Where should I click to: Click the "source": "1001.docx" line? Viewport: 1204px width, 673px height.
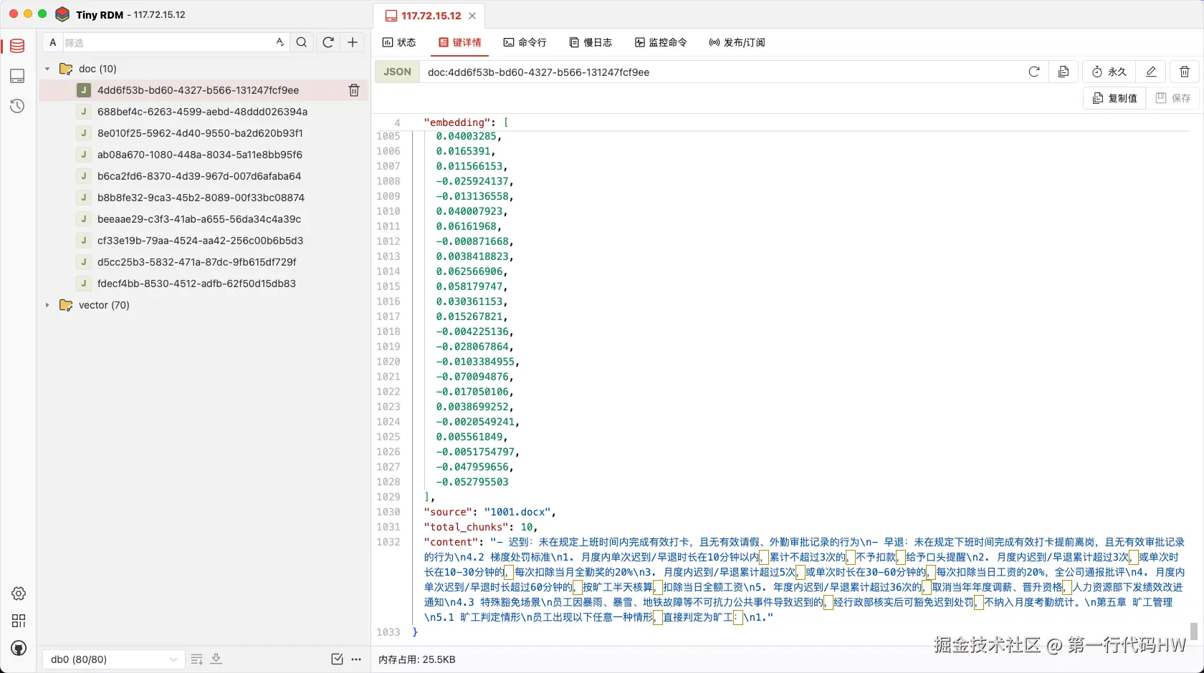489,512
